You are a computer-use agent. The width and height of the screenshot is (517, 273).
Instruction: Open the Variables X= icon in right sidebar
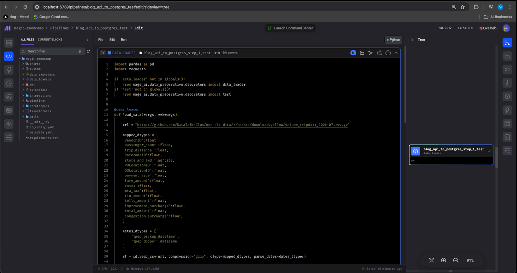coord(507,70)
